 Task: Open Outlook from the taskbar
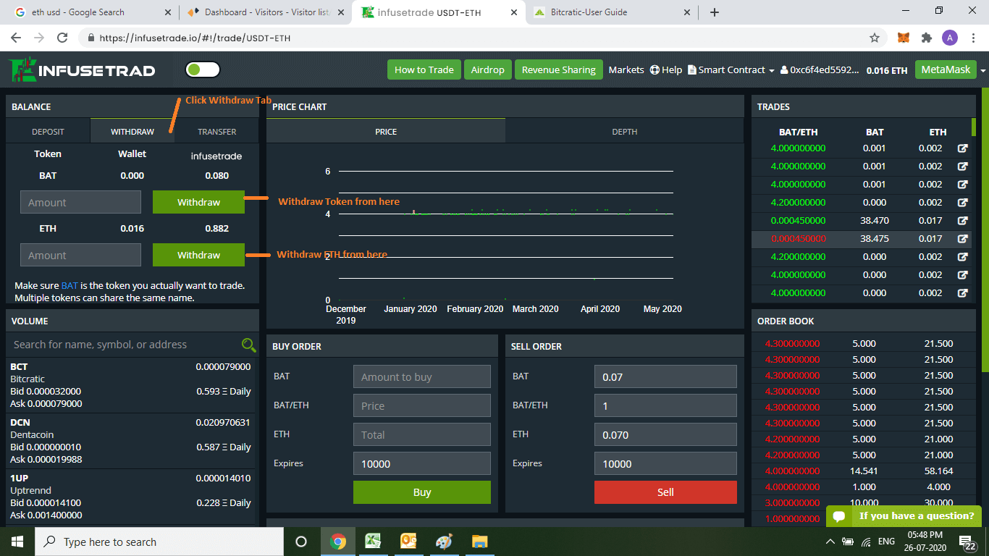tap(408, 542)
